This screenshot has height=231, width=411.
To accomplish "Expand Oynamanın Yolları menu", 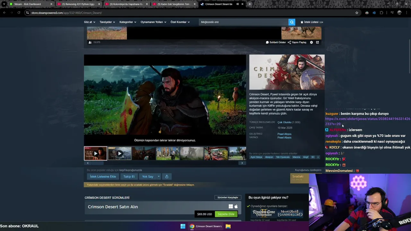I will coord(153,22).
